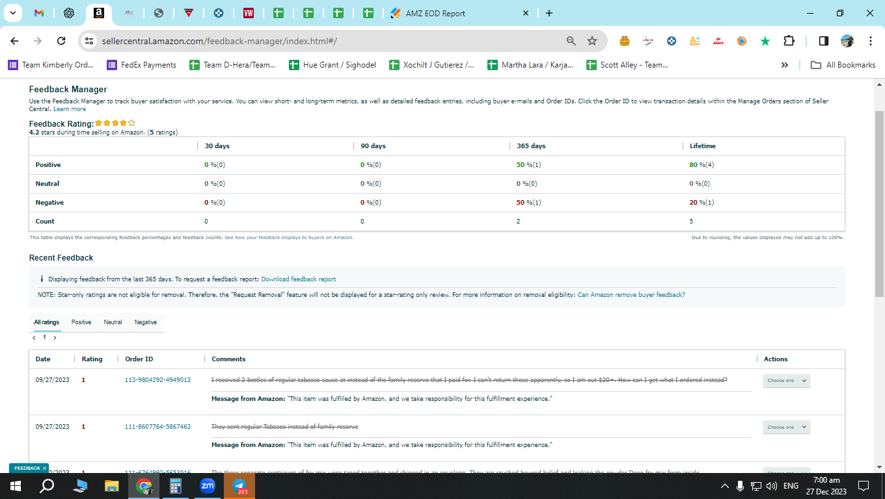
Task: Open the network tray icon
Action: [x=756, y=486]
